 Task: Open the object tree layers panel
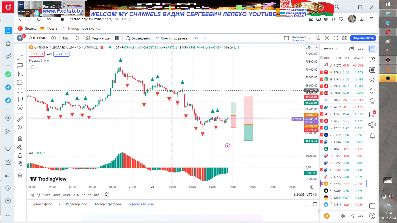372,80
